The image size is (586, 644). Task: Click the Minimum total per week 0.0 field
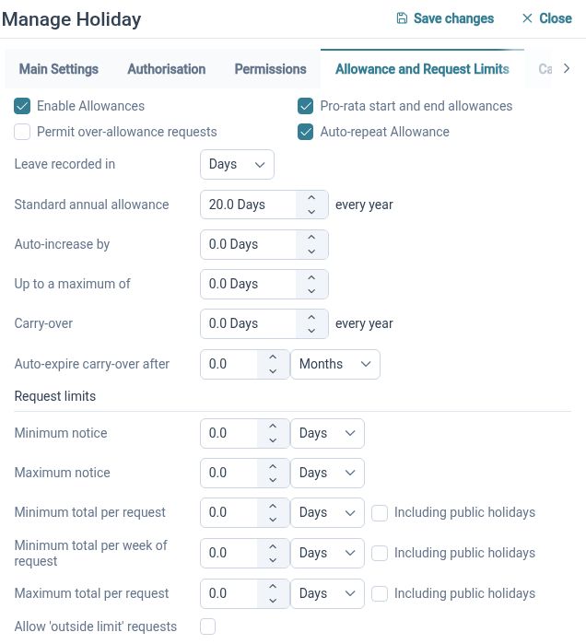click(229, 553)
